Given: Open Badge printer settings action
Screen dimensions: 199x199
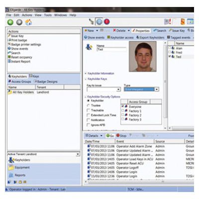Looking at the screenshot, I should coord(24,44).
